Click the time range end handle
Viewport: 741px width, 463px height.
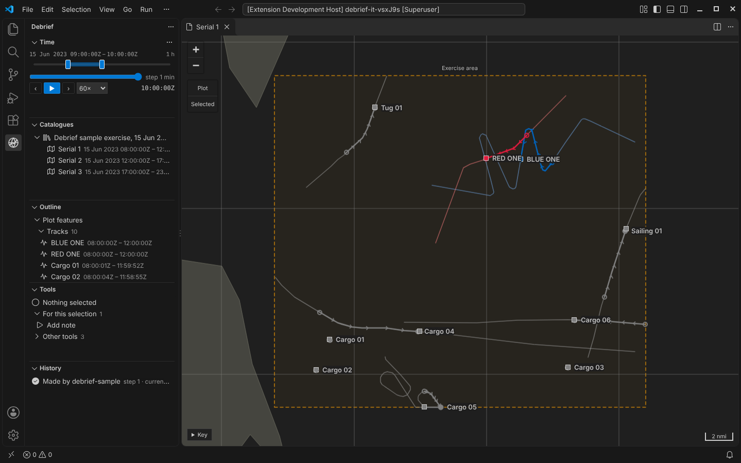(102, 64)
